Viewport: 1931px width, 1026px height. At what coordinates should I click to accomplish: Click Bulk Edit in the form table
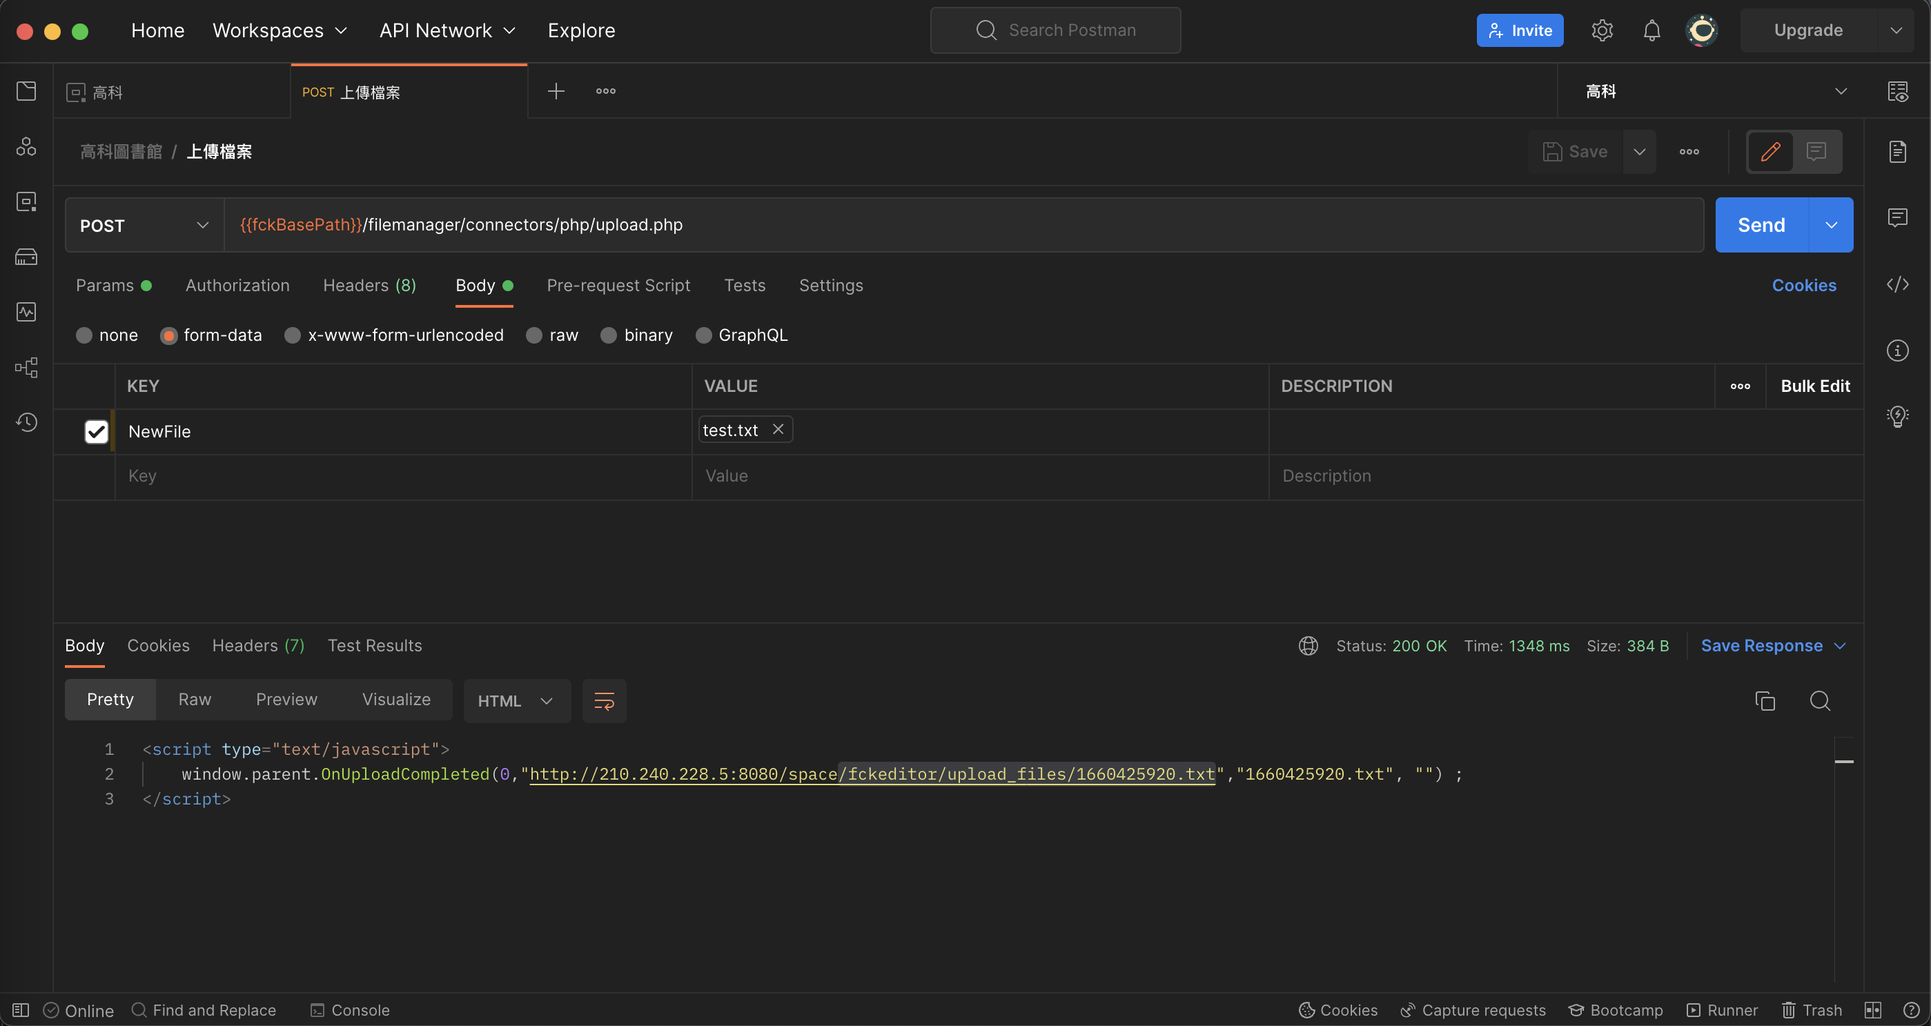[x=1815, y=386]
